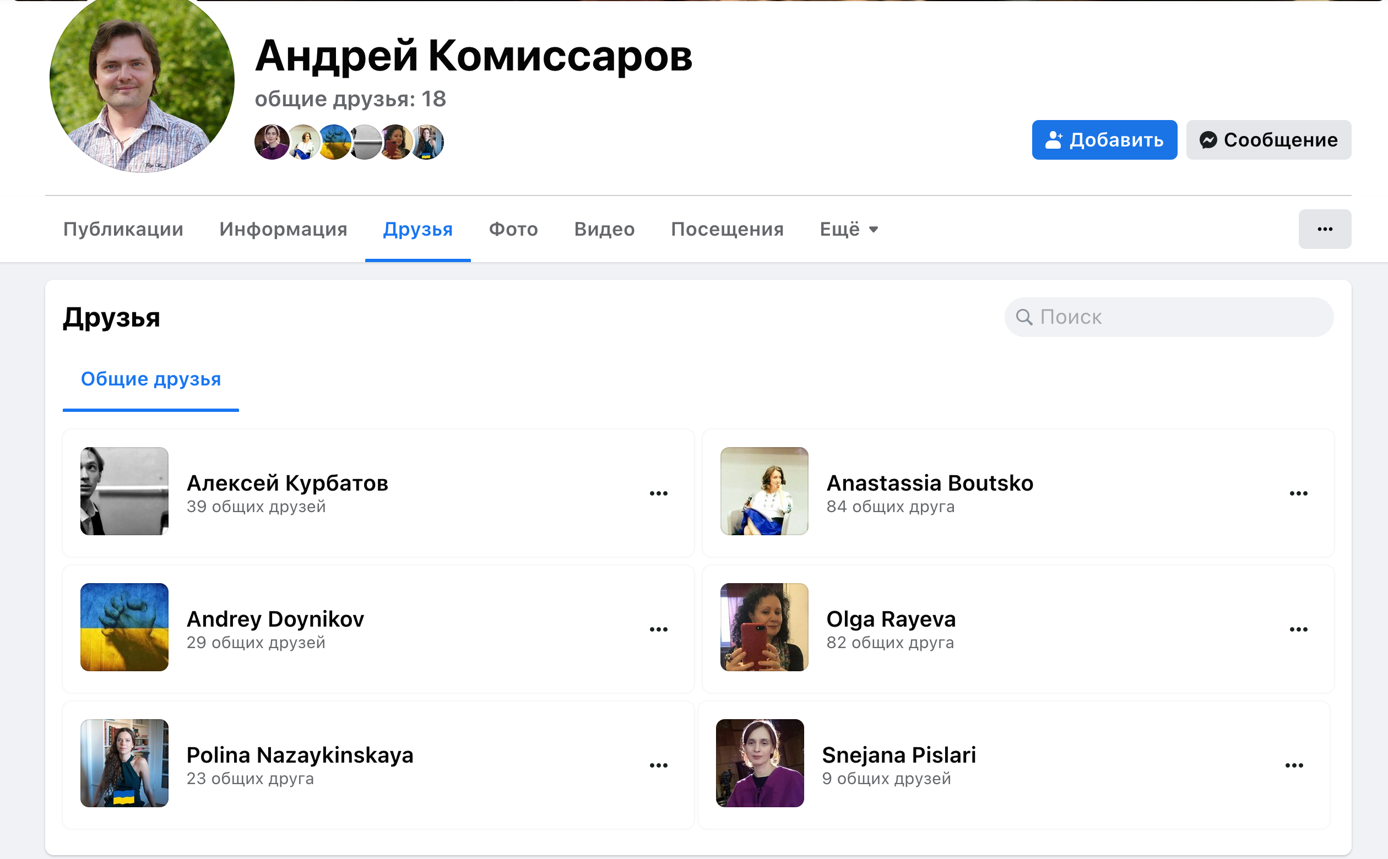Image resolution: width=1388 pixels, height=859 pixels.
Task: Click Olga Rayeva's profile thumbnail
Action: (763, 627)
